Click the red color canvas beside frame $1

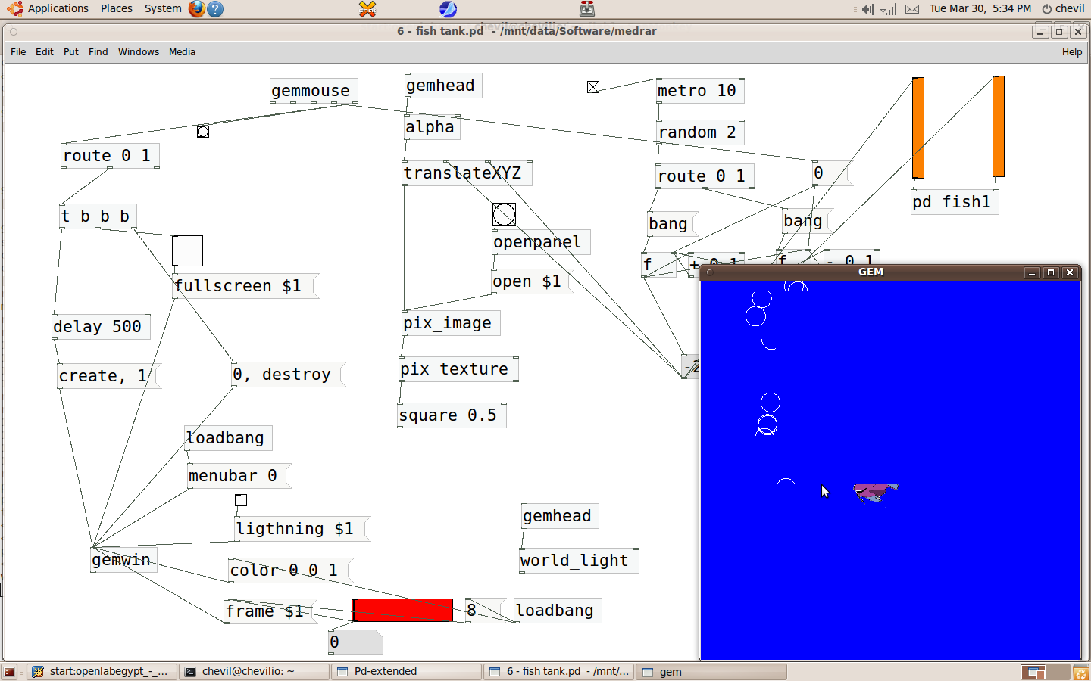403,610
